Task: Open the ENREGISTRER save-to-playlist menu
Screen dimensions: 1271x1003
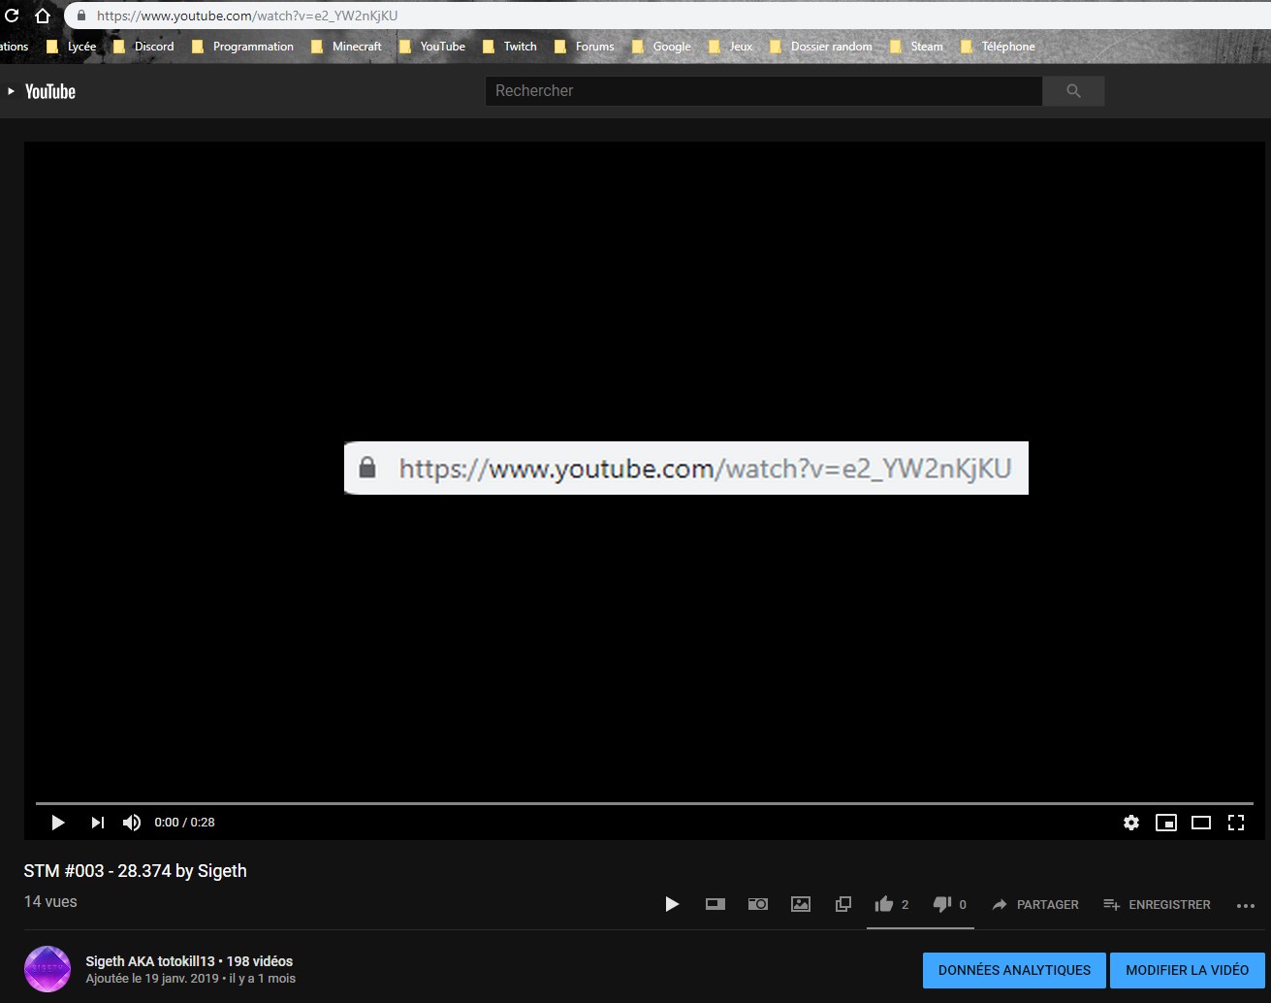Action: 1157,904
